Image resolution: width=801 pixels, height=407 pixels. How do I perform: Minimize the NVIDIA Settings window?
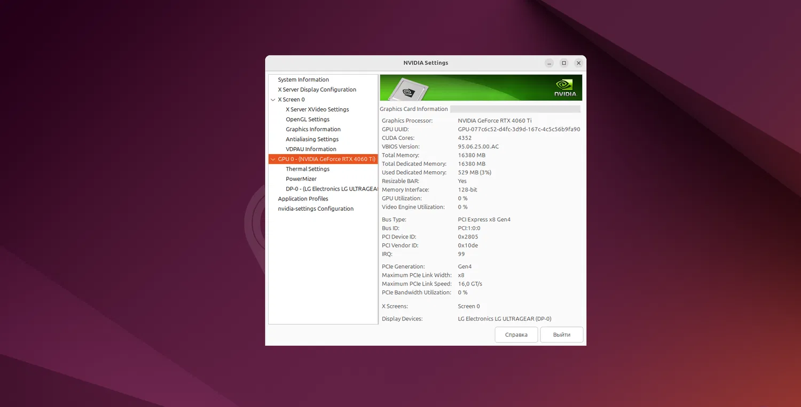pyautogui.click(x=549, y=63)
